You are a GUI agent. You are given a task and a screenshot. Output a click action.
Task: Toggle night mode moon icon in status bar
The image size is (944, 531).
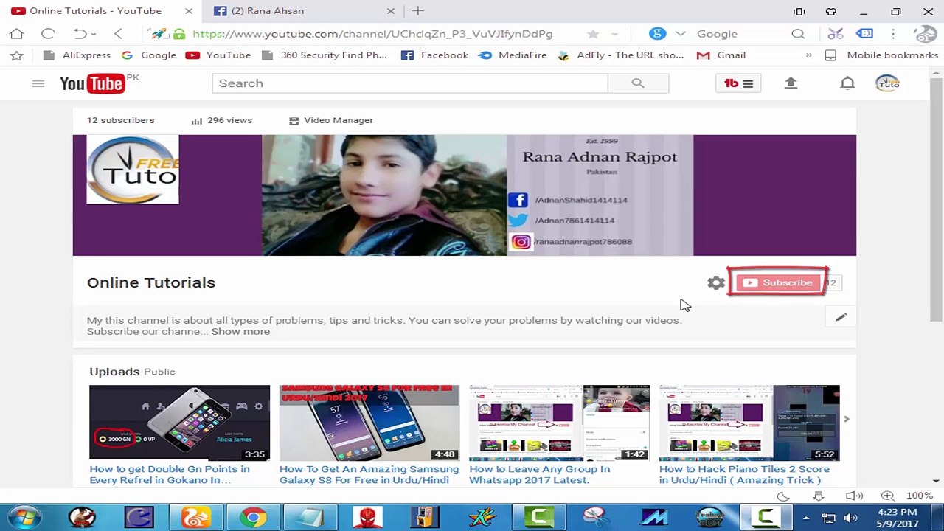point(783,496)
